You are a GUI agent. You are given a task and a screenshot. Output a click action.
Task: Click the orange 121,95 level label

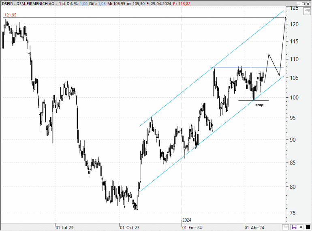(11, 15)
